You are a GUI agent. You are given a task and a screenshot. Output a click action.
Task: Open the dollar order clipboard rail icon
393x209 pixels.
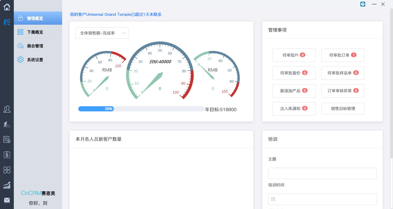[x=7, y=155]
